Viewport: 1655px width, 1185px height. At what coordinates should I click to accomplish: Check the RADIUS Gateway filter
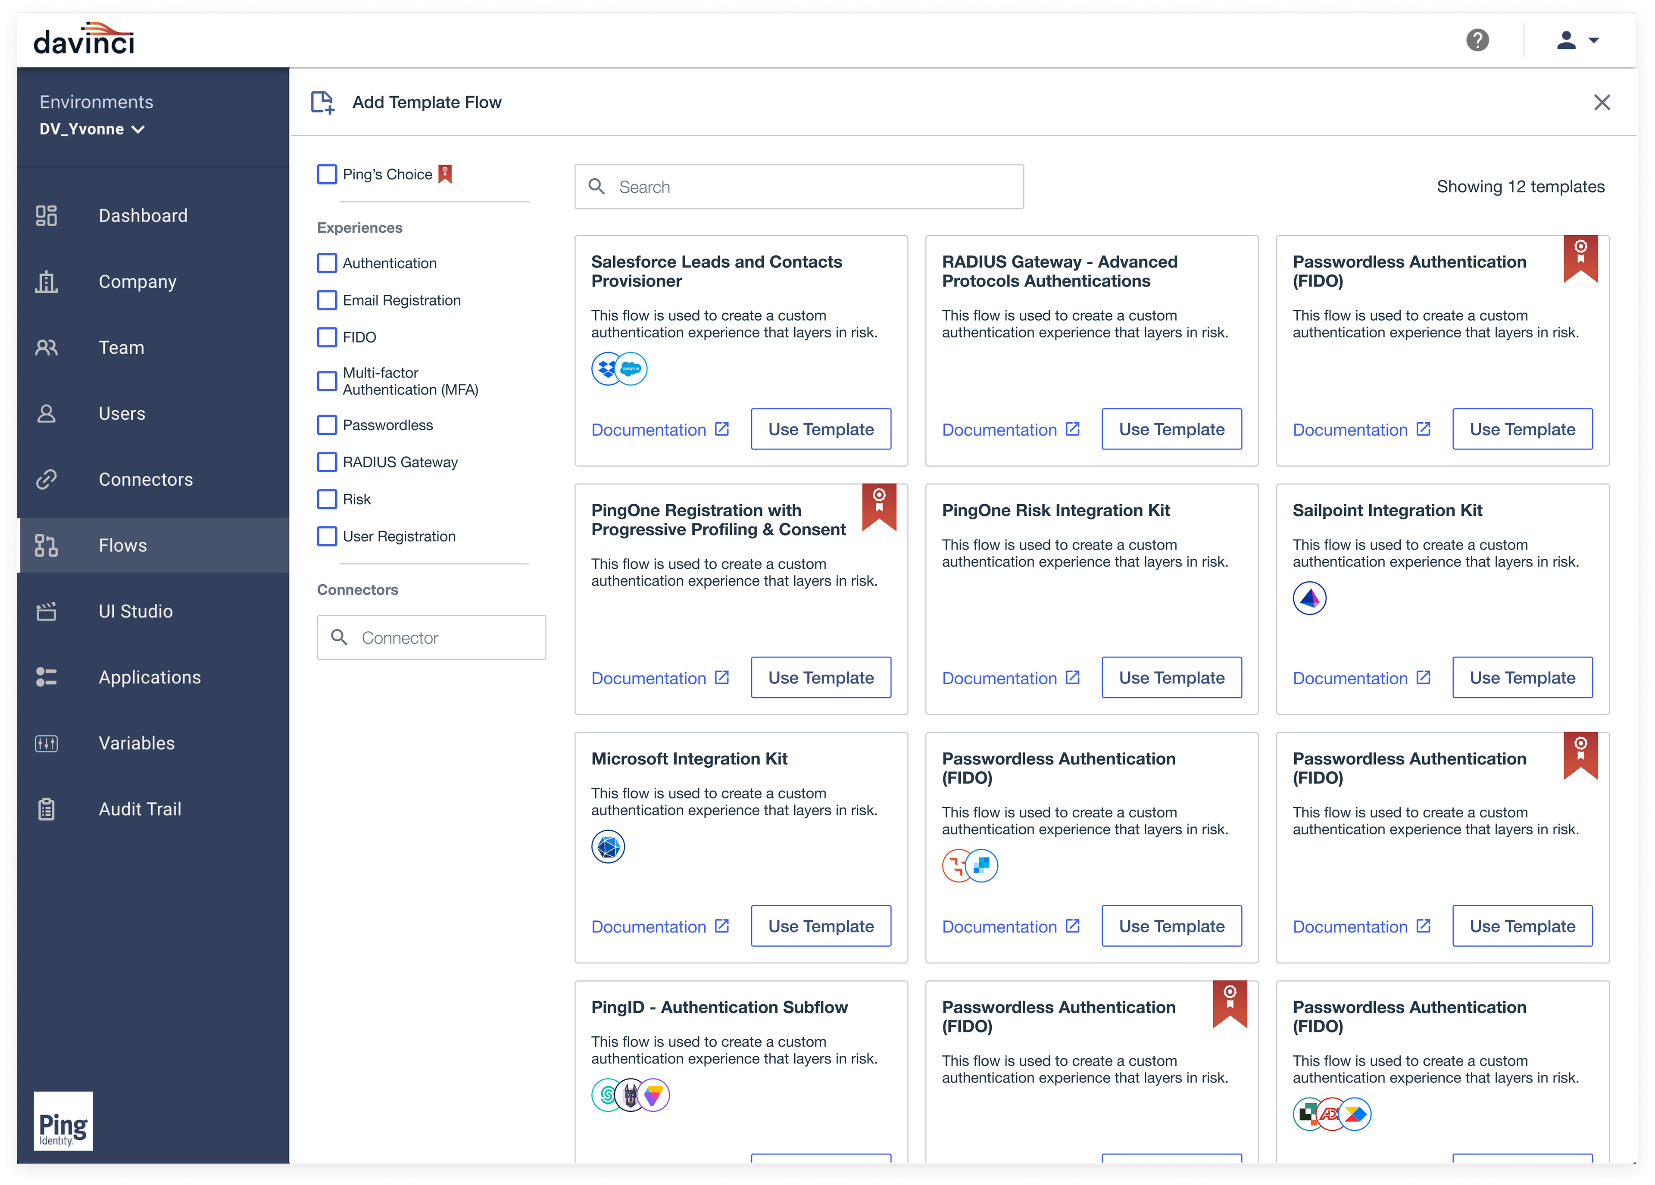coord(327,463)
